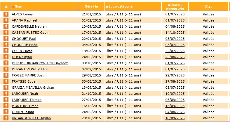Click the Etat column header
Screen dimensions: 230x123
coord(208,6)
